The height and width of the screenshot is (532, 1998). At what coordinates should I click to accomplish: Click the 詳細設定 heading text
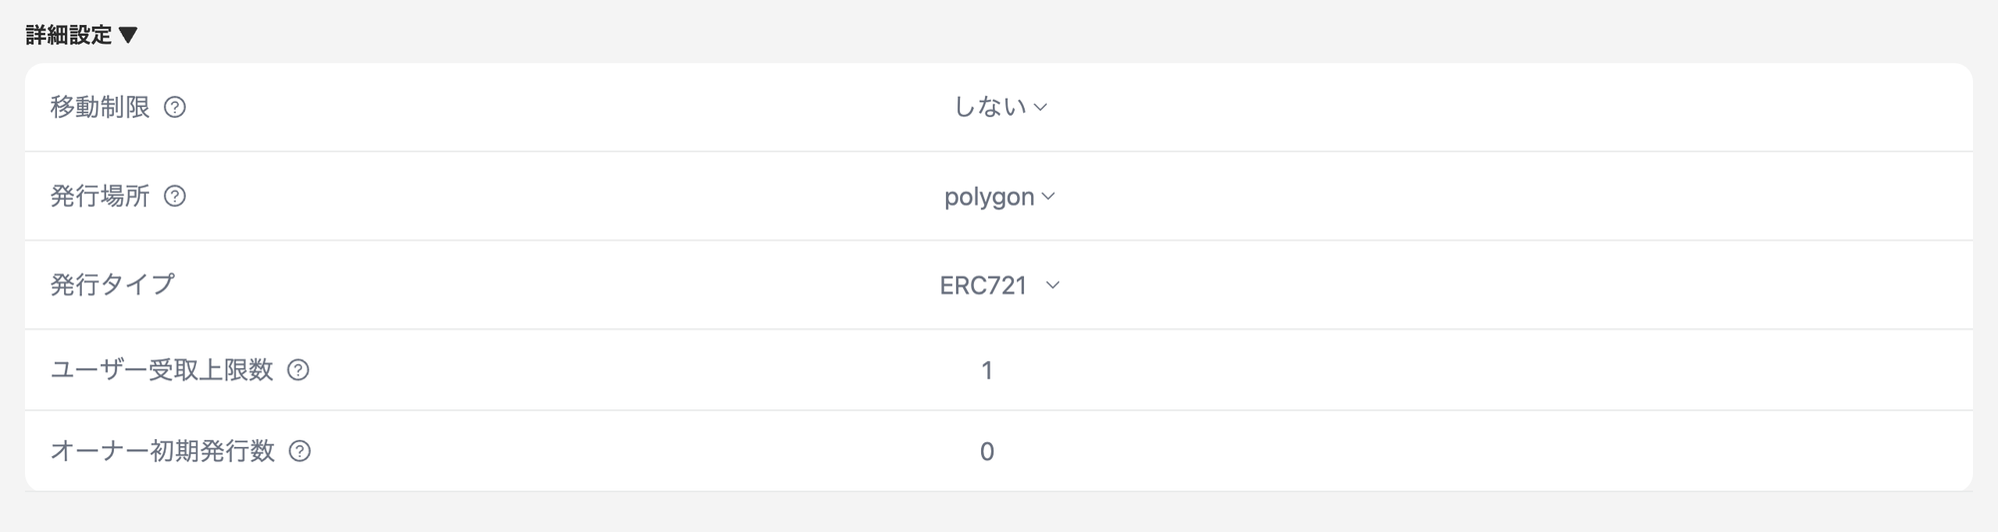[x=69, y=35]
